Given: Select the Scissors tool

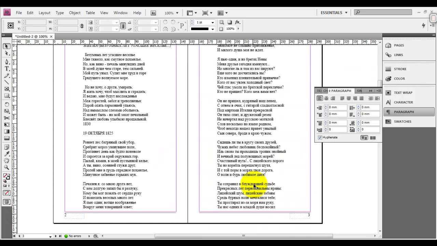Looking at the screenshot, I should click(x=6, y=118).
